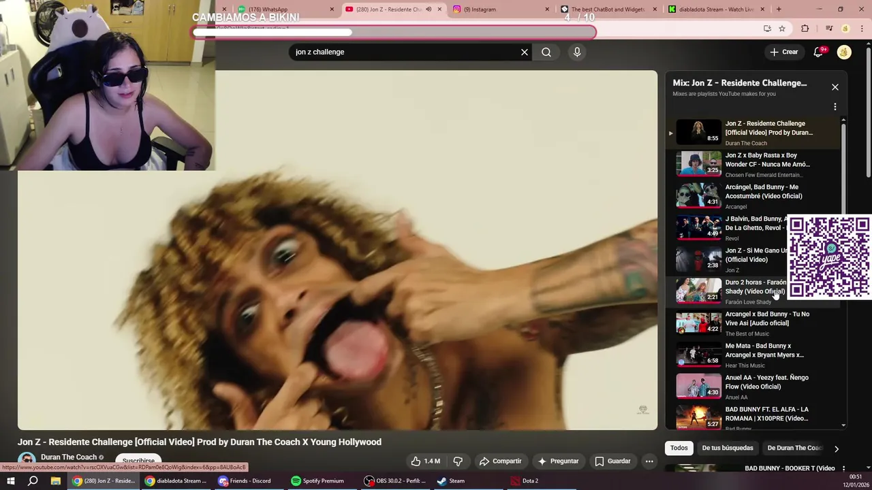The height and width of the screenshot is (490, 872).
Task: Open YouTube notifications bell
Action: (819, 52)
